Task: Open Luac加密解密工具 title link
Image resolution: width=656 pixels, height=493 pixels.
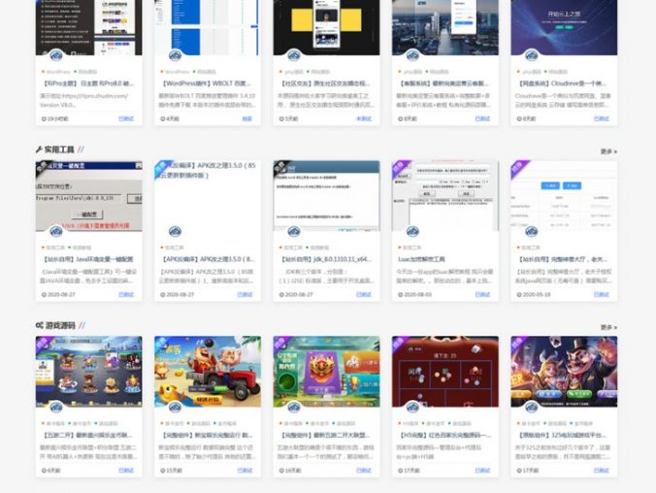Action: [x=421, y=259]
